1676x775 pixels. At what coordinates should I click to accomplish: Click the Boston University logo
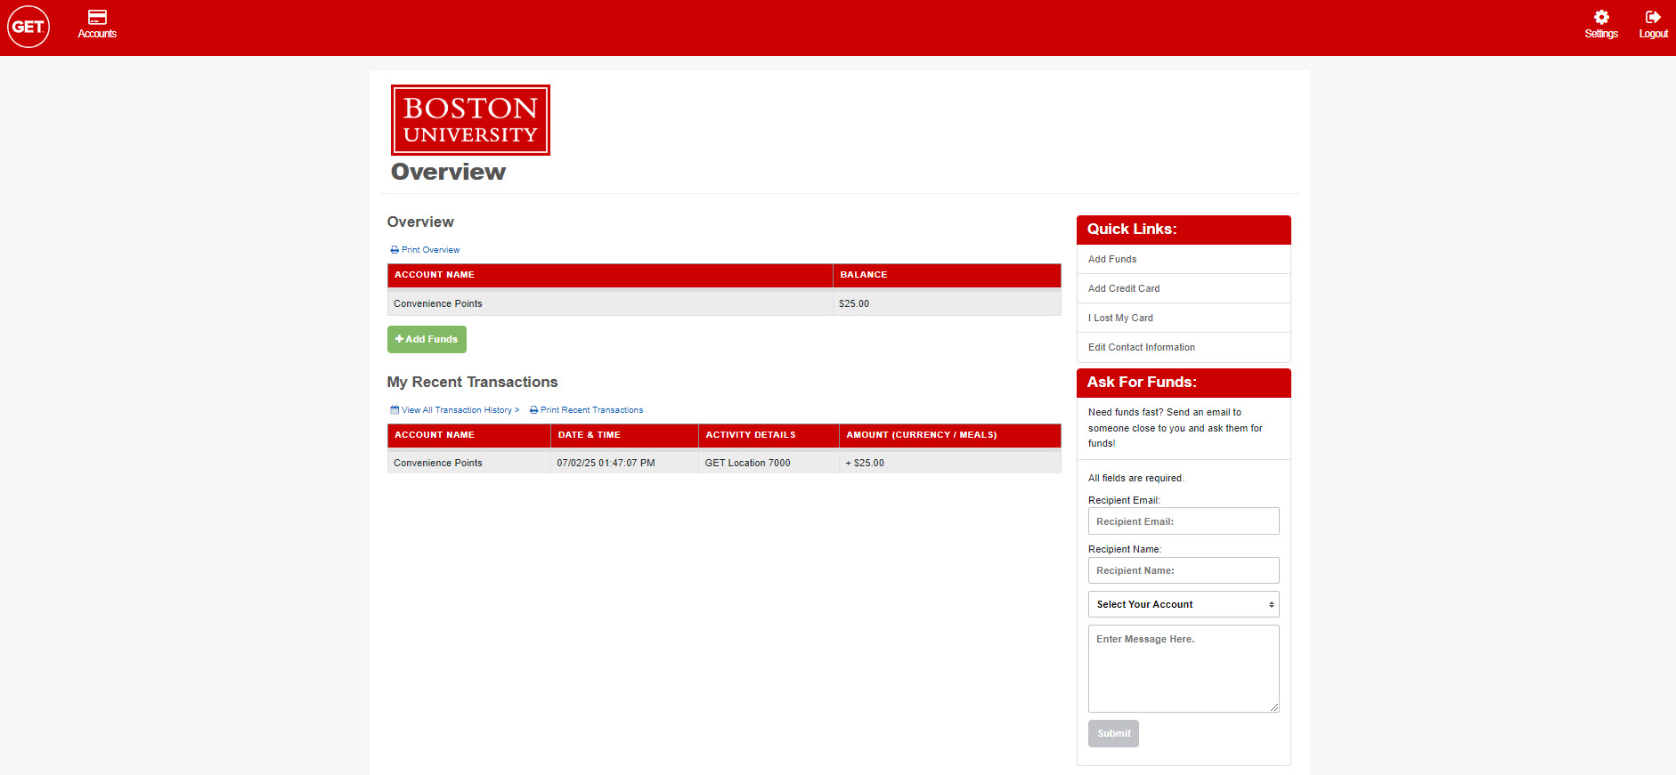tap(470, 120)
